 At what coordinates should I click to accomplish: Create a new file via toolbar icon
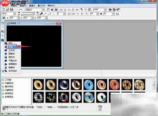pyautogui.click(x=4, y=10)
